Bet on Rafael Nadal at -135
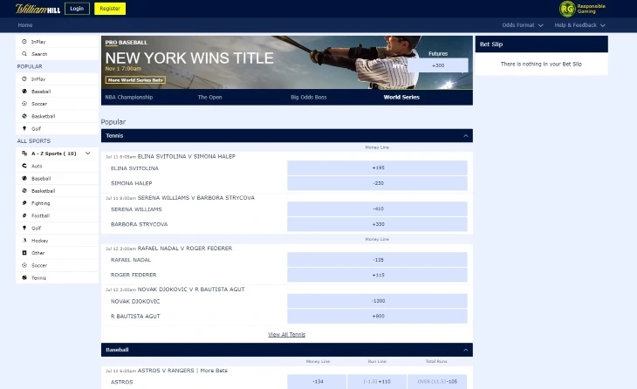This screenshot has width=637, height=389. pyautogui.click(x=378, y=259)
